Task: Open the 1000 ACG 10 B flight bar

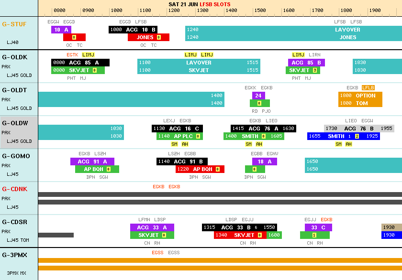Action: point(133,30)
